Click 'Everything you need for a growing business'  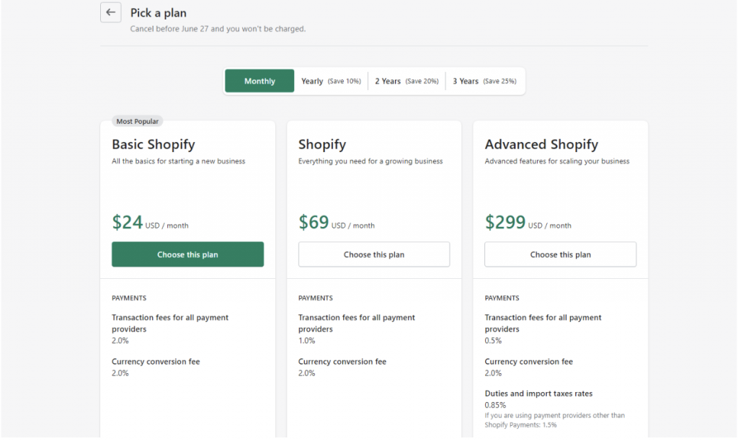(x=370, y=161)
